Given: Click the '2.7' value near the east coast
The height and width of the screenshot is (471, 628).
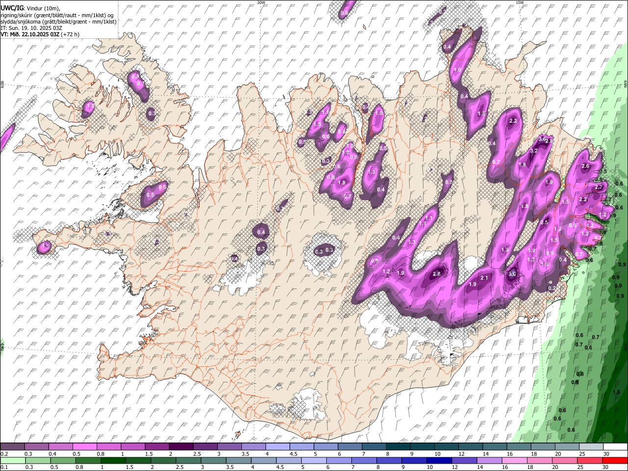Looking at the screenshot, I should pyautogui.click(x=599, y=187).
